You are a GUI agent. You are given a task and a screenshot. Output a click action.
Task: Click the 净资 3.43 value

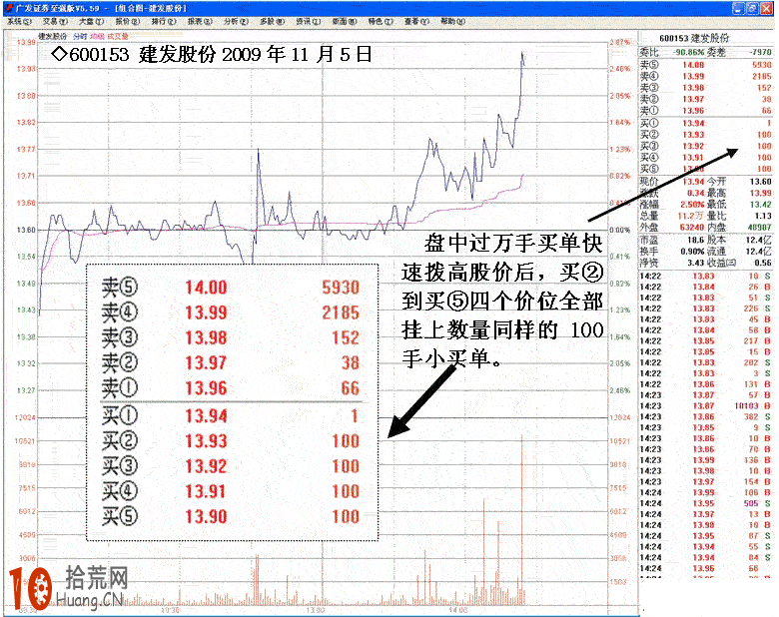[696, 263]
